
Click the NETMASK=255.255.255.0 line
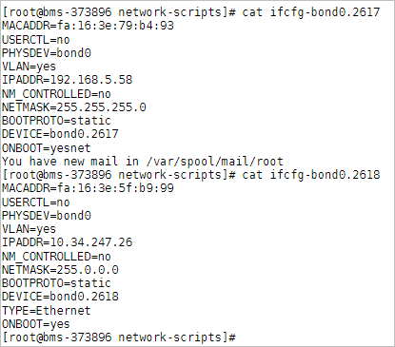(74, 107)
